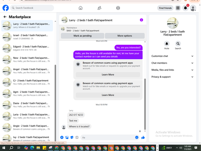Open Windows taskbar search
Viewport: 201px width, 151px height.
click(x=11, y=148)
